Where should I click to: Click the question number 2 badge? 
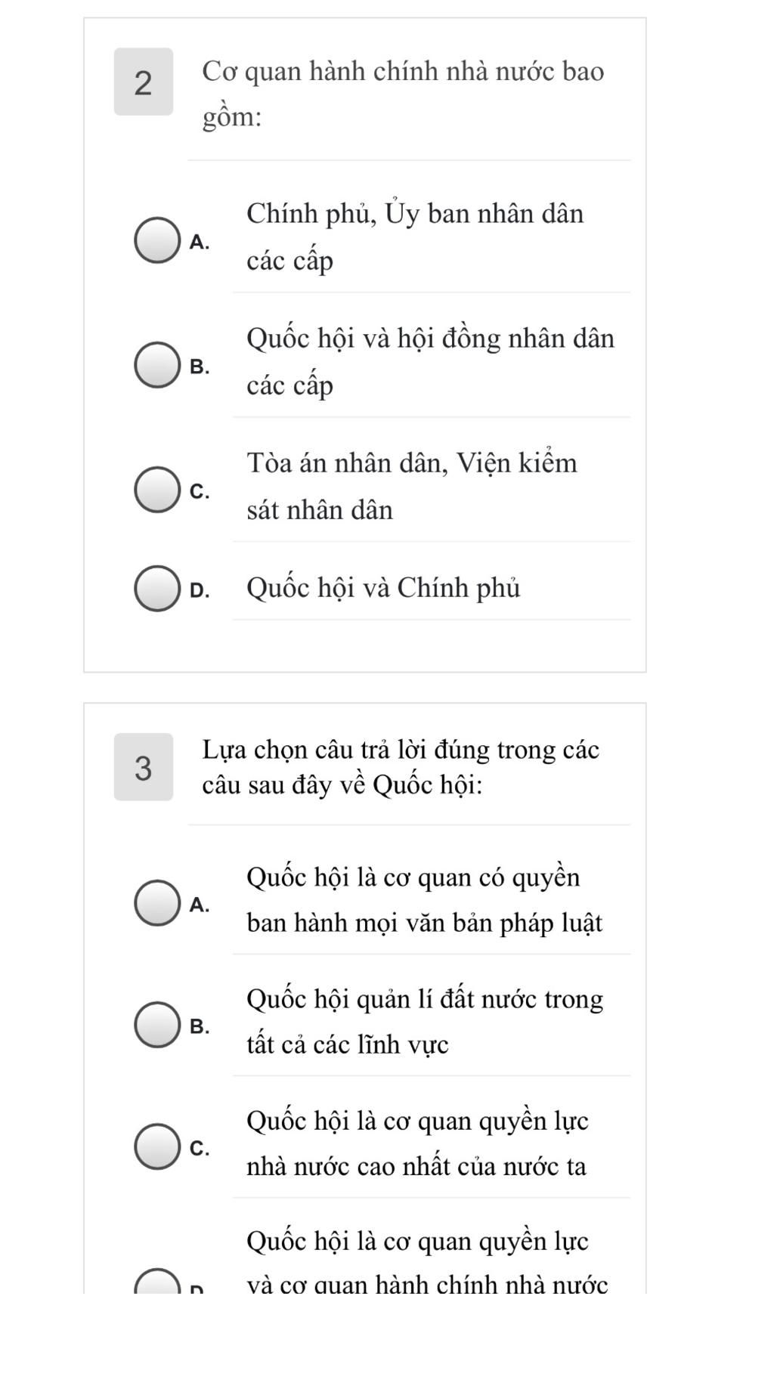pos(144,82)
